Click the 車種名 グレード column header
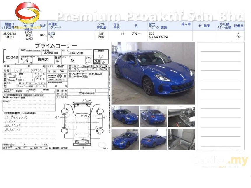251x188 pixels. coord(71,26)
